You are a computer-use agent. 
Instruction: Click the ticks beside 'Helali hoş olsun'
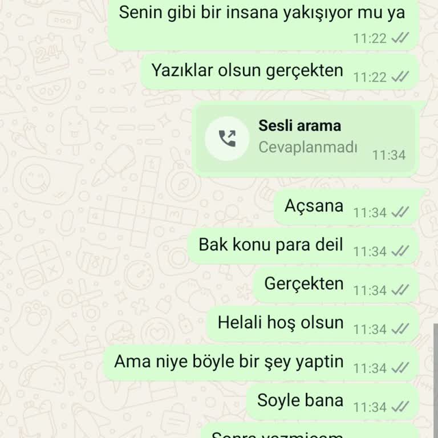[400, 328]
